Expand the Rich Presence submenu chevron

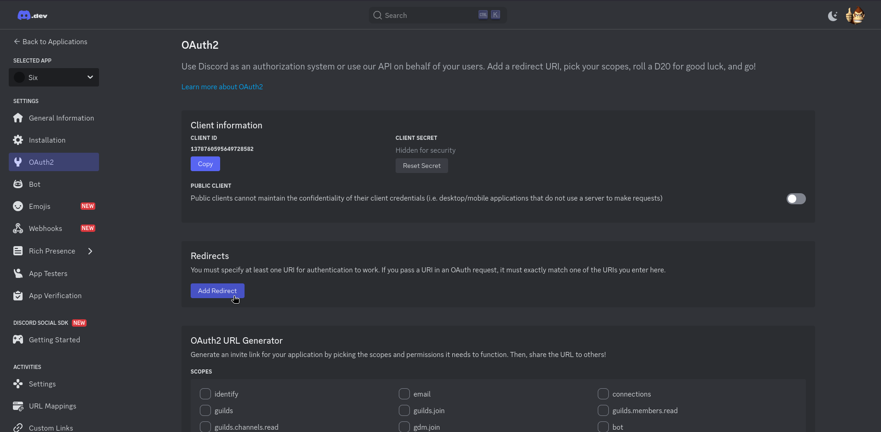90,251
